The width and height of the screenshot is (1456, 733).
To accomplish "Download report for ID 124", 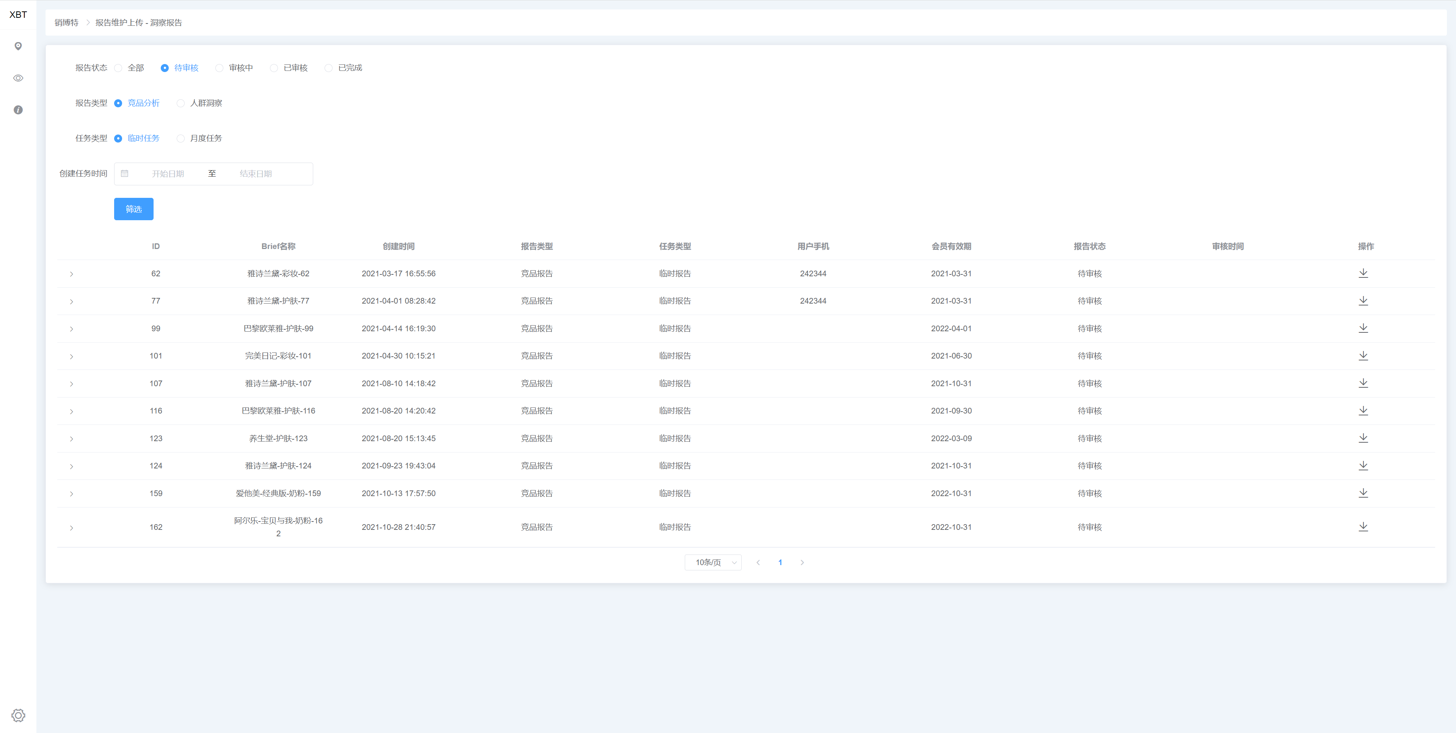I will point(1363,465).
